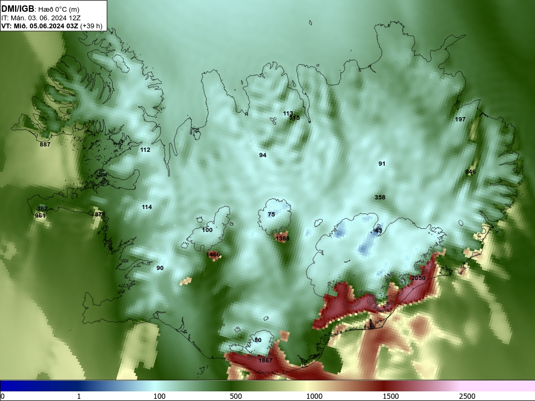Click the 'IT: Mán. 03. 06. 2024 12Z' line

tap(41, 18)
